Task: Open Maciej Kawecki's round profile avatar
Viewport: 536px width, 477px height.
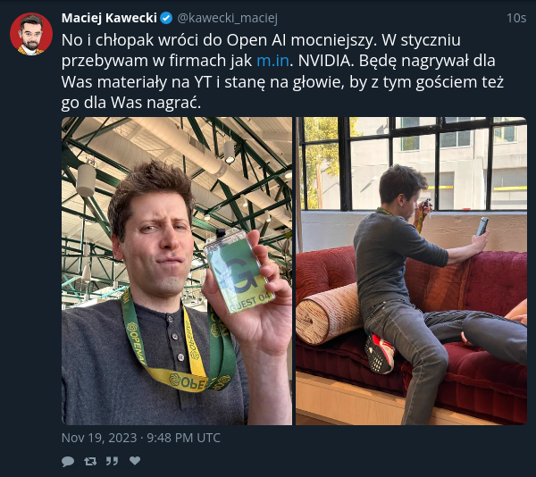Action: point(31,34)
